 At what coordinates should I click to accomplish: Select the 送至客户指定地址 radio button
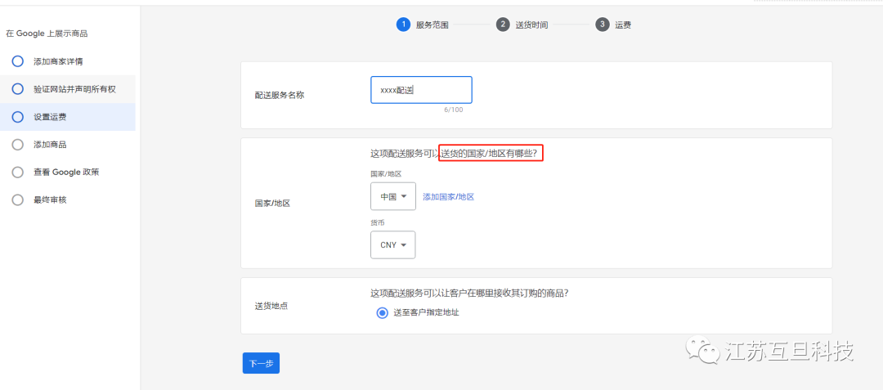pyautogui.click(x=383, y=312)
